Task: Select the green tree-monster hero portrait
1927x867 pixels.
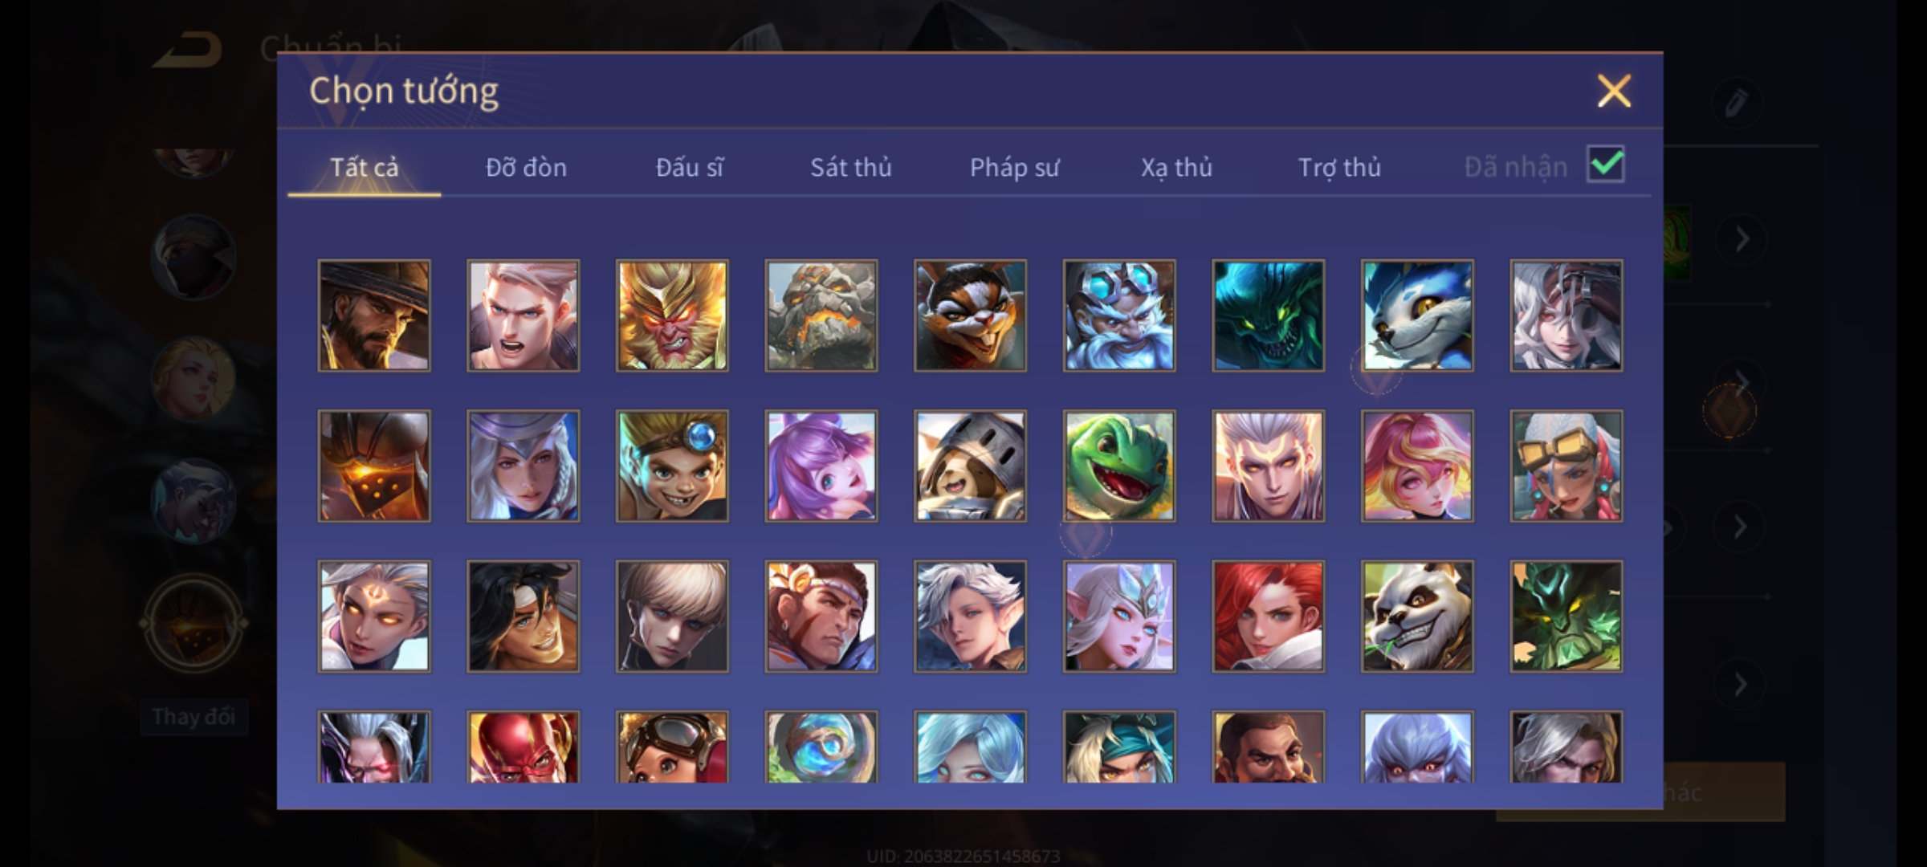Action: (x=1566, y=617)
